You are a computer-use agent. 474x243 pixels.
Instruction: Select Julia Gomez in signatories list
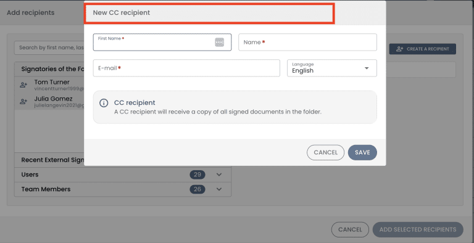pos(49,102)
